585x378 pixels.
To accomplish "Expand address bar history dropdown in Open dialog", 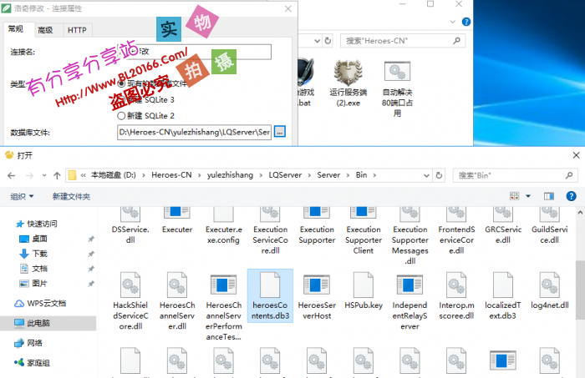I will tap(426, 175).
